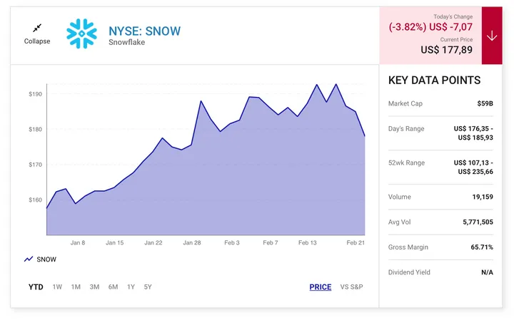The height and width of the screenshot is (320, 514).
Task: Select the YTD time range
Action: tap(36, 287)
